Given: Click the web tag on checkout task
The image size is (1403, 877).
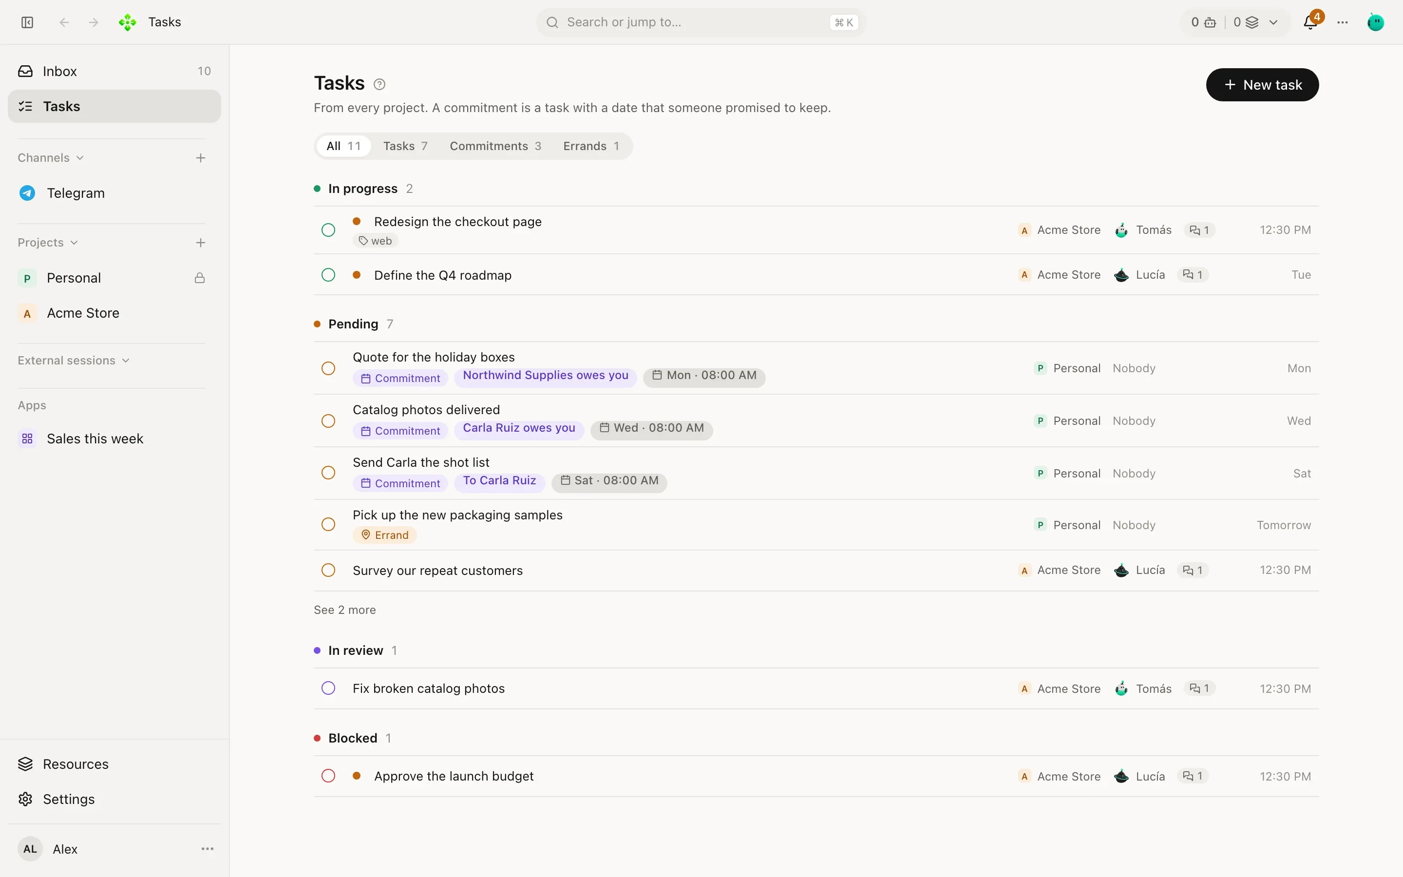Looking at the screenshot, I should pos(376,241).
